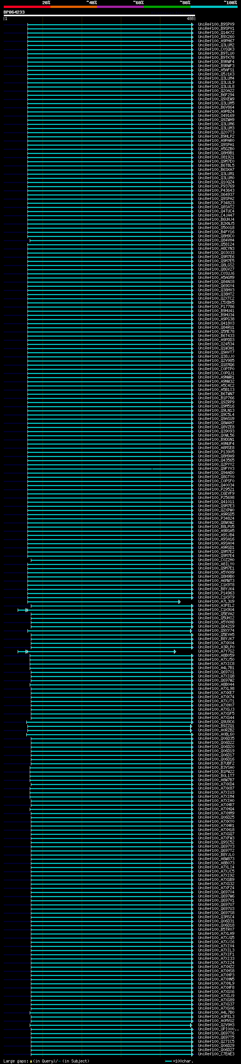Click the white query sequence bar
The height and width of the screenshot is (1064, 241).
(x=99, y=15)
